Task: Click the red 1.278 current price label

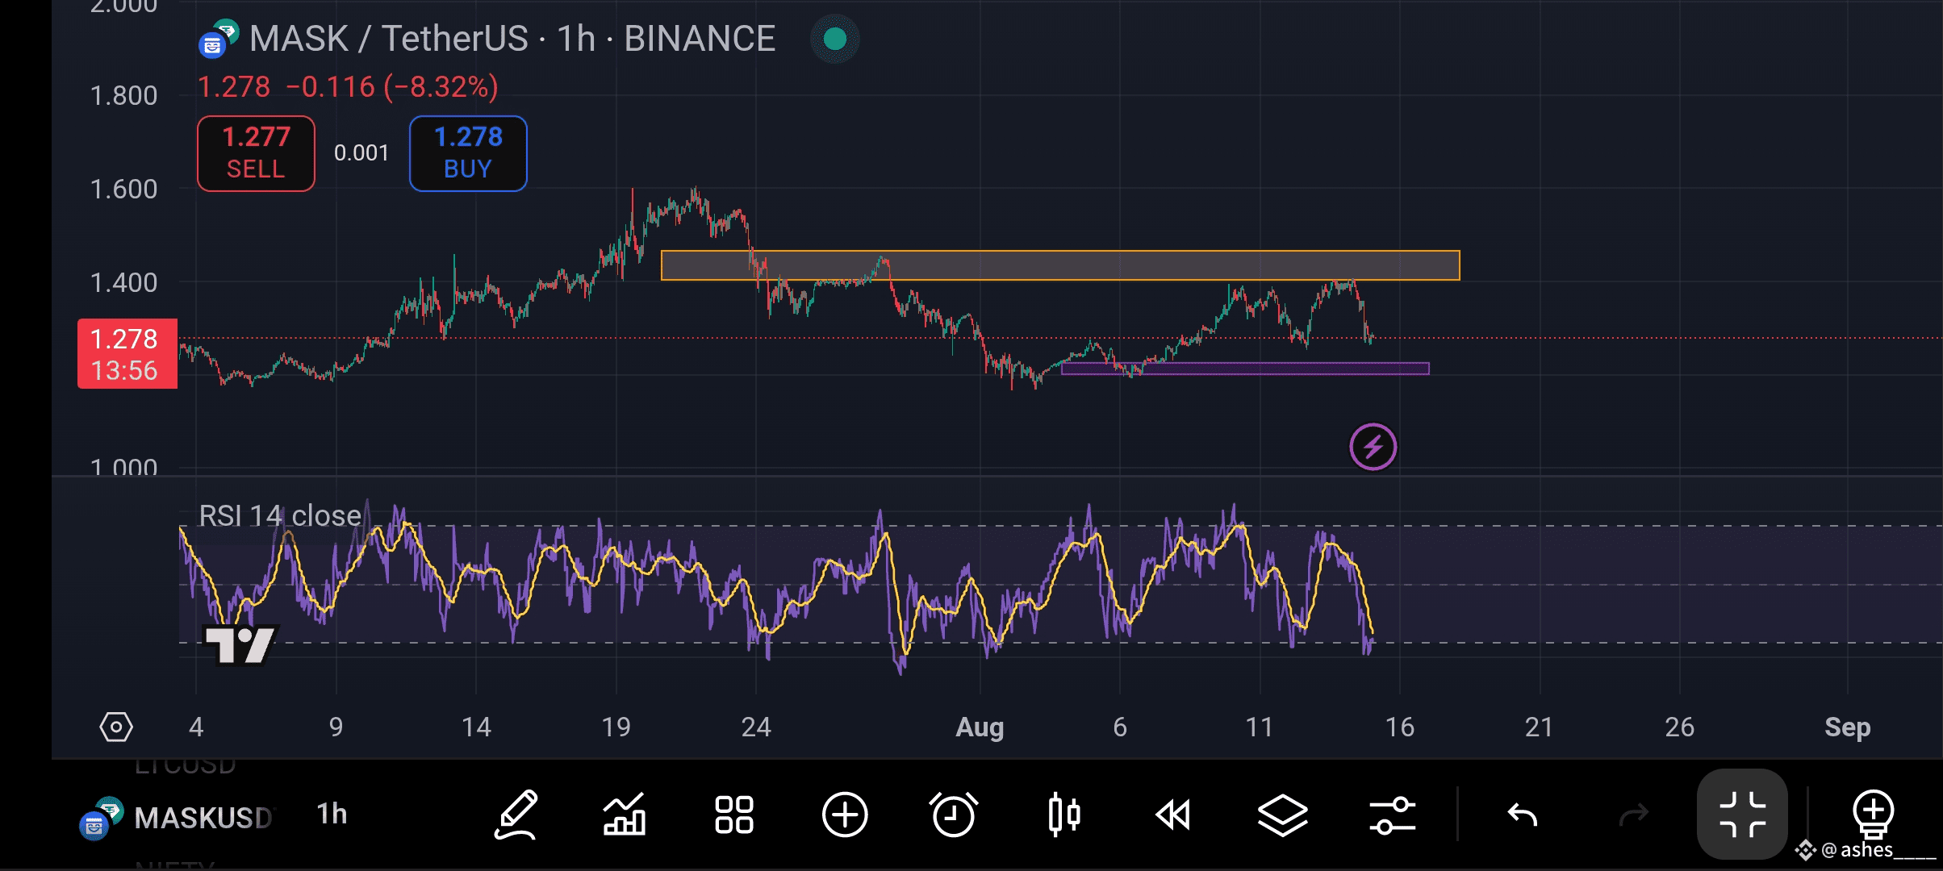Action: tap(127, 354)
